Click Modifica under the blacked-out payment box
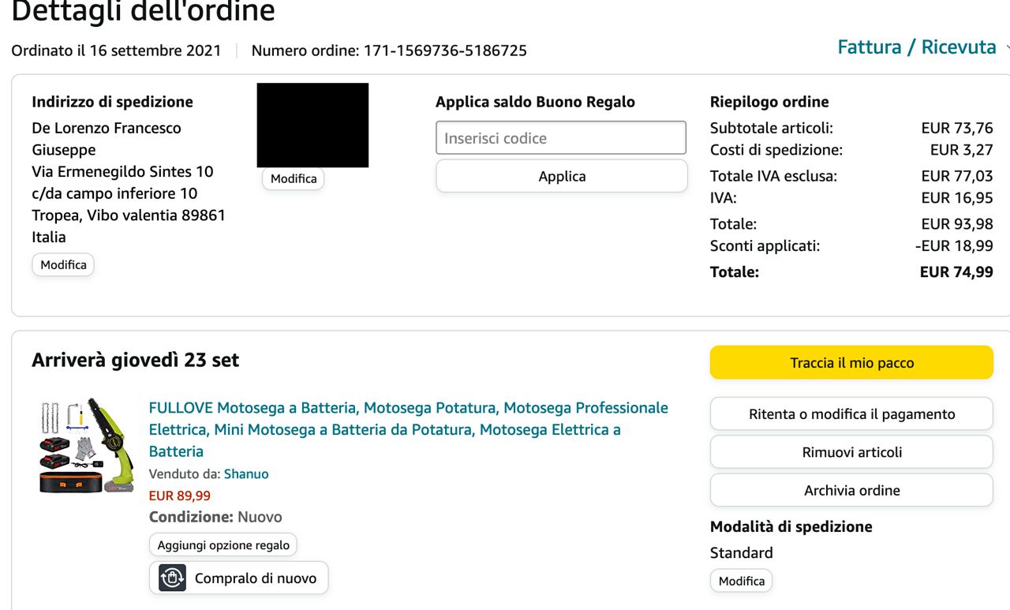Image resolution: width=1010 pixels, height=610 pixels. coord(294,179)
